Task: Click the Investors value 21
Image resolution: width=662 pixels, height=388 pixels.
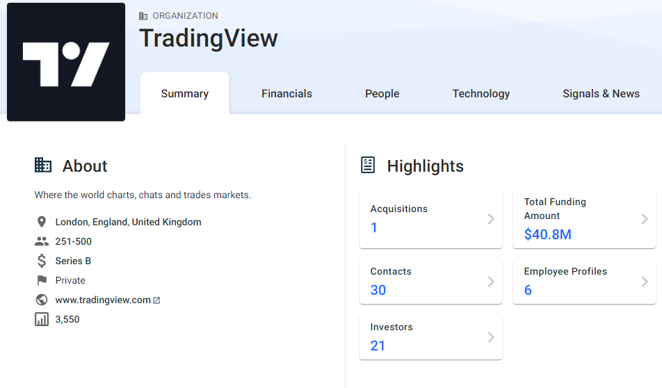Action: pos(378,346)
